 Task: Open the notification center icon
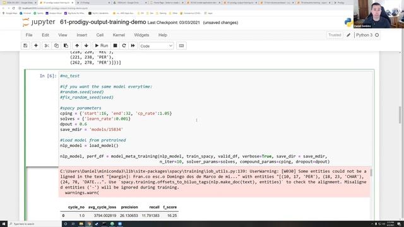399,224
